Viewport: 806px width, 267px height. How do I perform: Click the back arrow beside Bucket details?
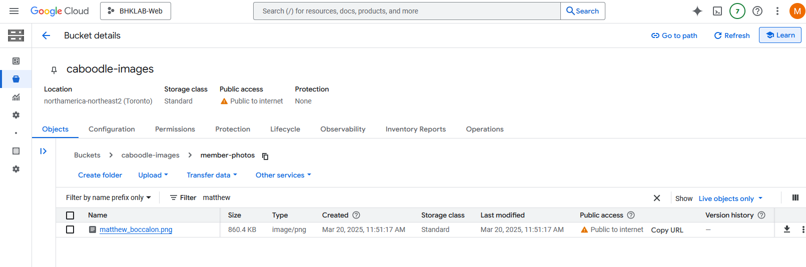pos(46,35)
